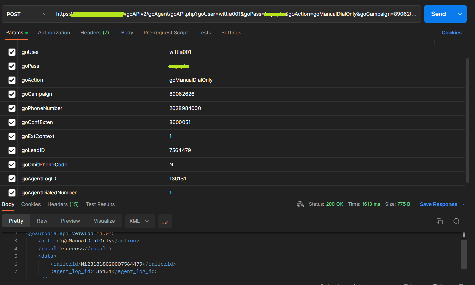Click the Save Response link
This screenshot has height=285, width=475.
(439, 204)
